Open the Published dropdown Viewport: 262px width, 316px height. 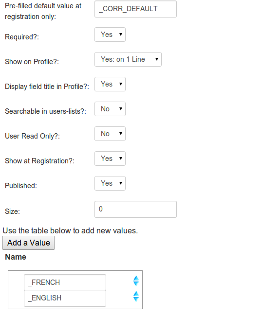click(110, 183)
